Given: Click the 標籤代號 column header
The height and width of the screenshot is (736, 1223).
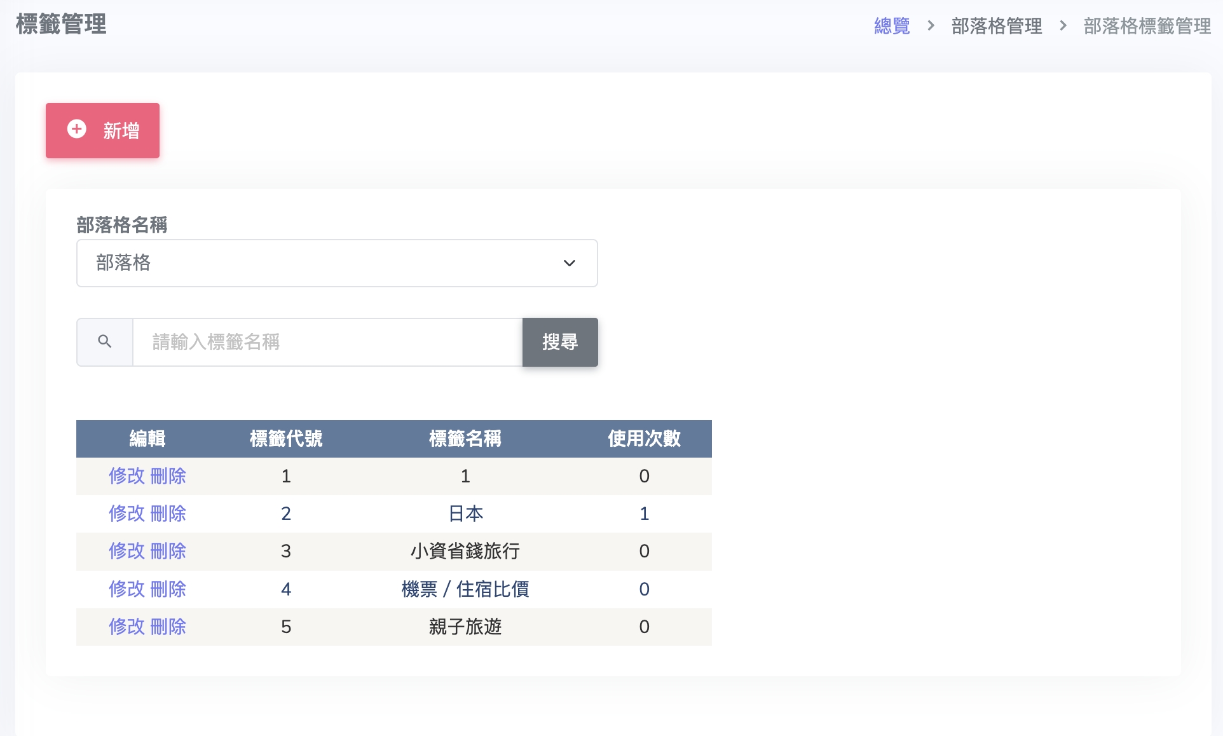Looking at the screenshot, I should pyautogui.click(x=286, y=439).
